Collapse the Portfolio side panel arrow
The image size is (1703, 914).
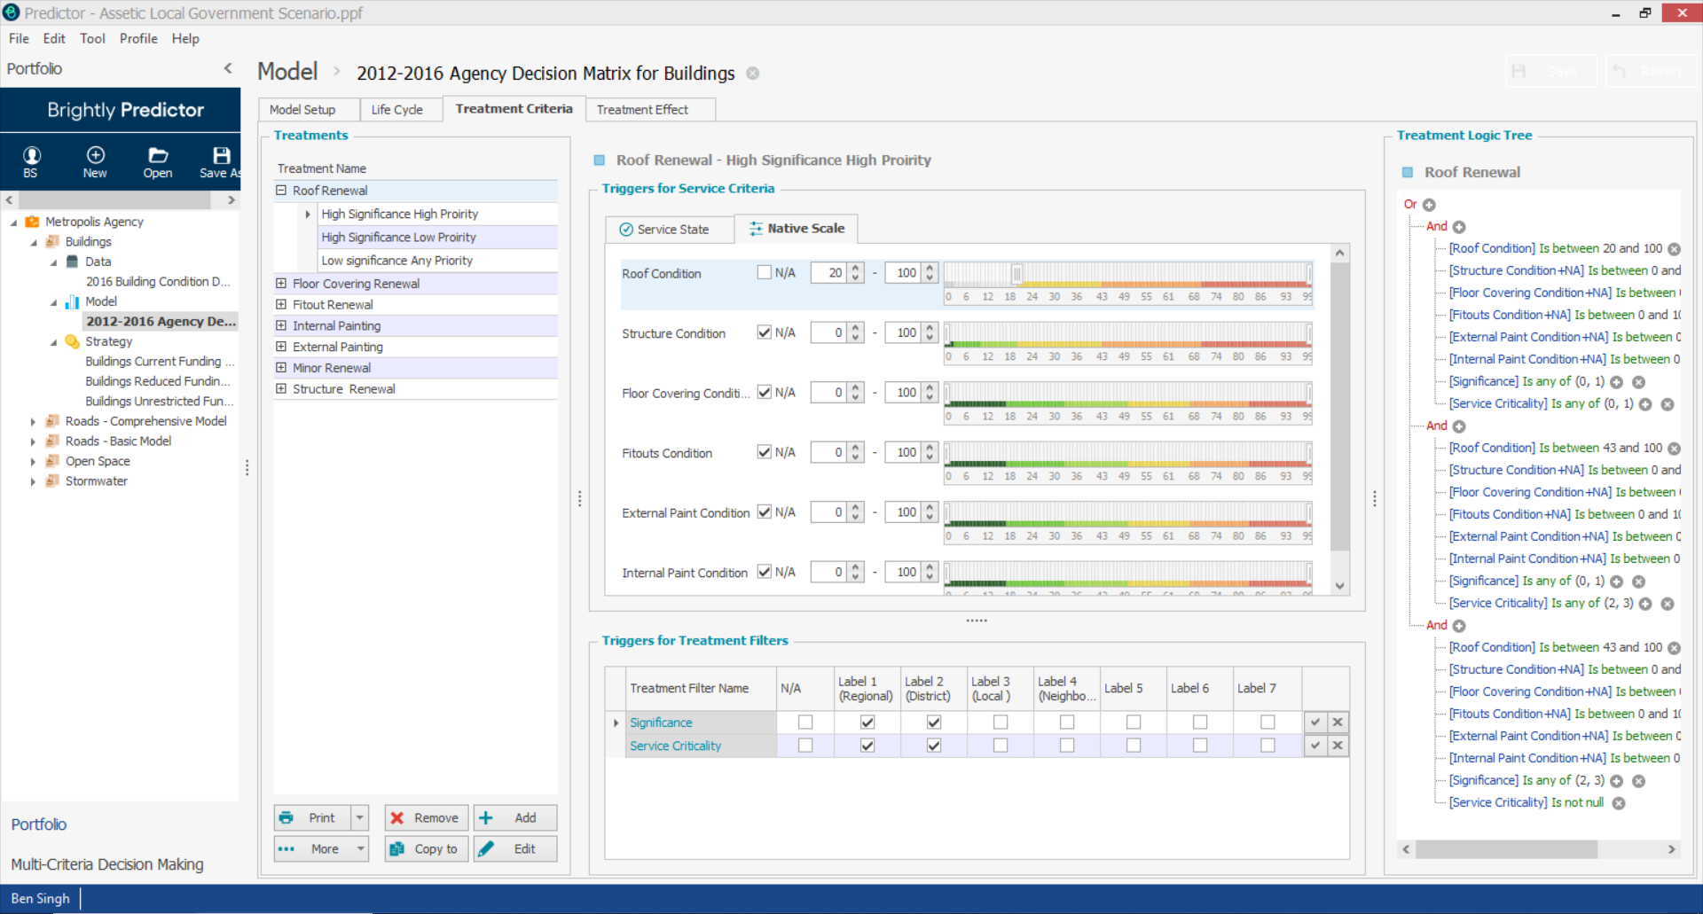(x=228, y=68)
